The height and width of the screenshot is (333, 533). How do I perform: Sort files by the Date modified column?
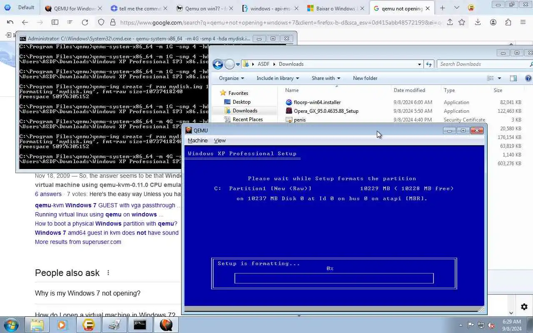coord(409,90)
